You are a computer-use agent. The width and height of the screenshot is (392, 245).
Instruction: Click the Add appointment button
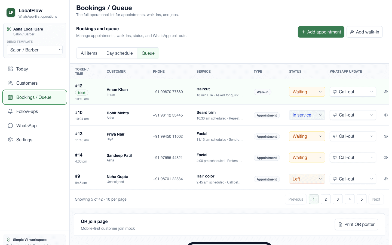click(321, 32)
